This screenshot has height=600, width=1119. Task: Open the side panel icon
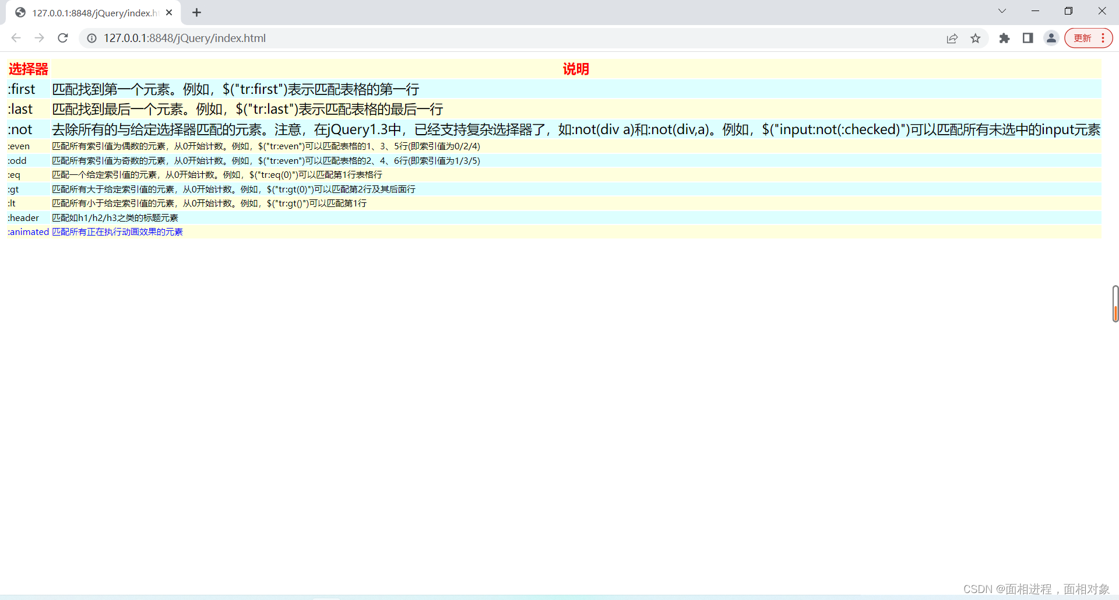pyautogui.click(x=1027, y=38)
